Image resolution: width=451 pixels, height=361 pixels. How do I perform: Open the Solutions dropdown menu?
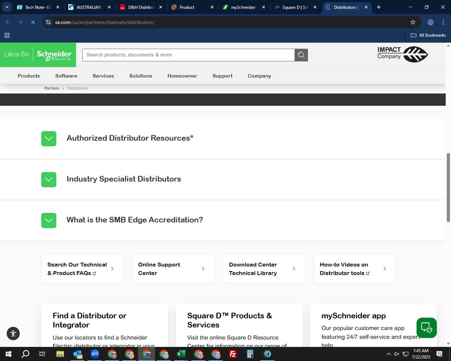(x=143, y=76)
